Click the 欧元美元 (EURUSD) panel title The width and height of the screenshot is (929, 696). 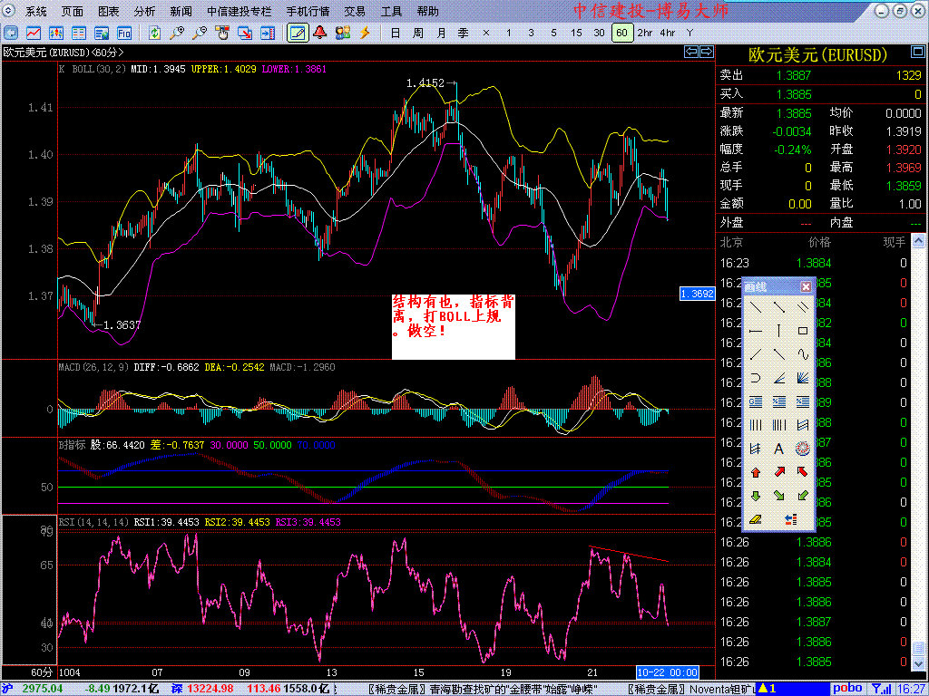pyautogui.click(x=817, y=55)
